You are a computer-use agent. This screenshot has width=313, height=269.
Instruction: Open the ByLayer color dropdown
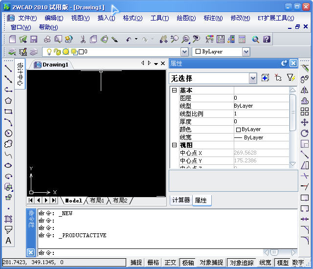246,52
